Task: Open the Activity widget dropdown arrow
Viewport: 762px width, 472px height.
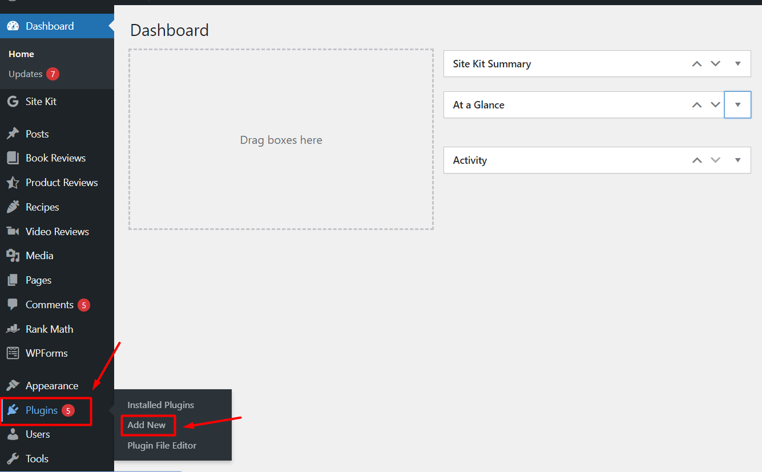Action: click(x=737, y=160)
